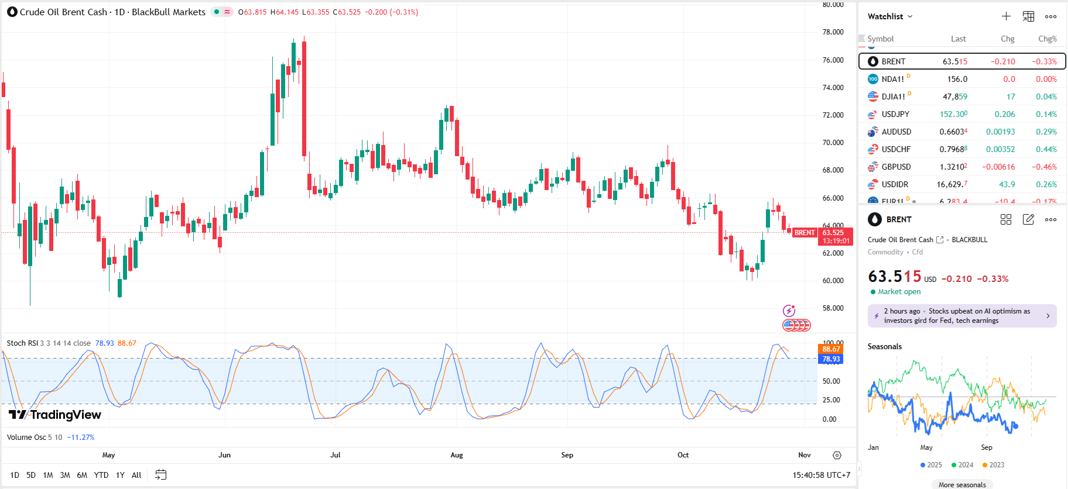The height and width of the screenshot is (489, 1068).
Task: Open watchlist advanced view table icon
Action: (x=1028, y=16)
